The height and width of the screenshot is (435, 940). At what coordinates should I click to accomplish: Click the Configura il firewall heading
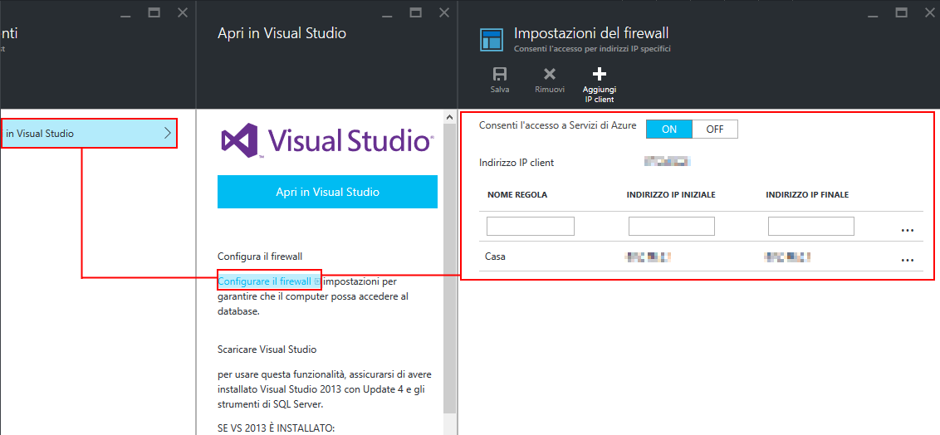260,257
